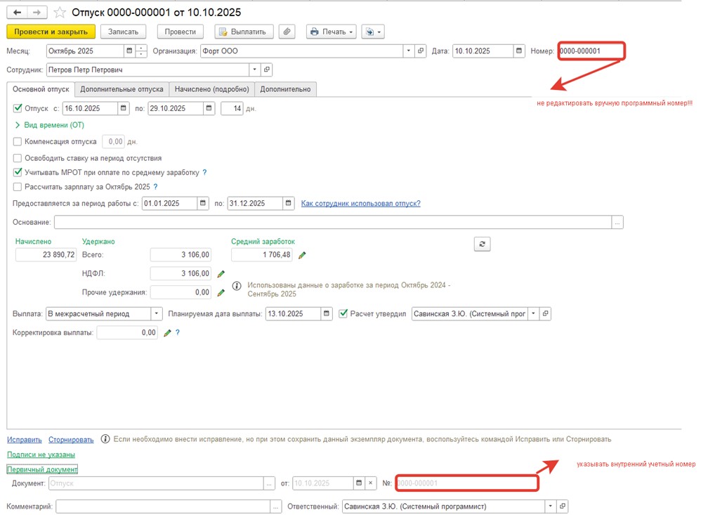Screen dimensions: 708x515
Task: Add document to favorites star
Action: pyautogui.click(x=60, y=13)
